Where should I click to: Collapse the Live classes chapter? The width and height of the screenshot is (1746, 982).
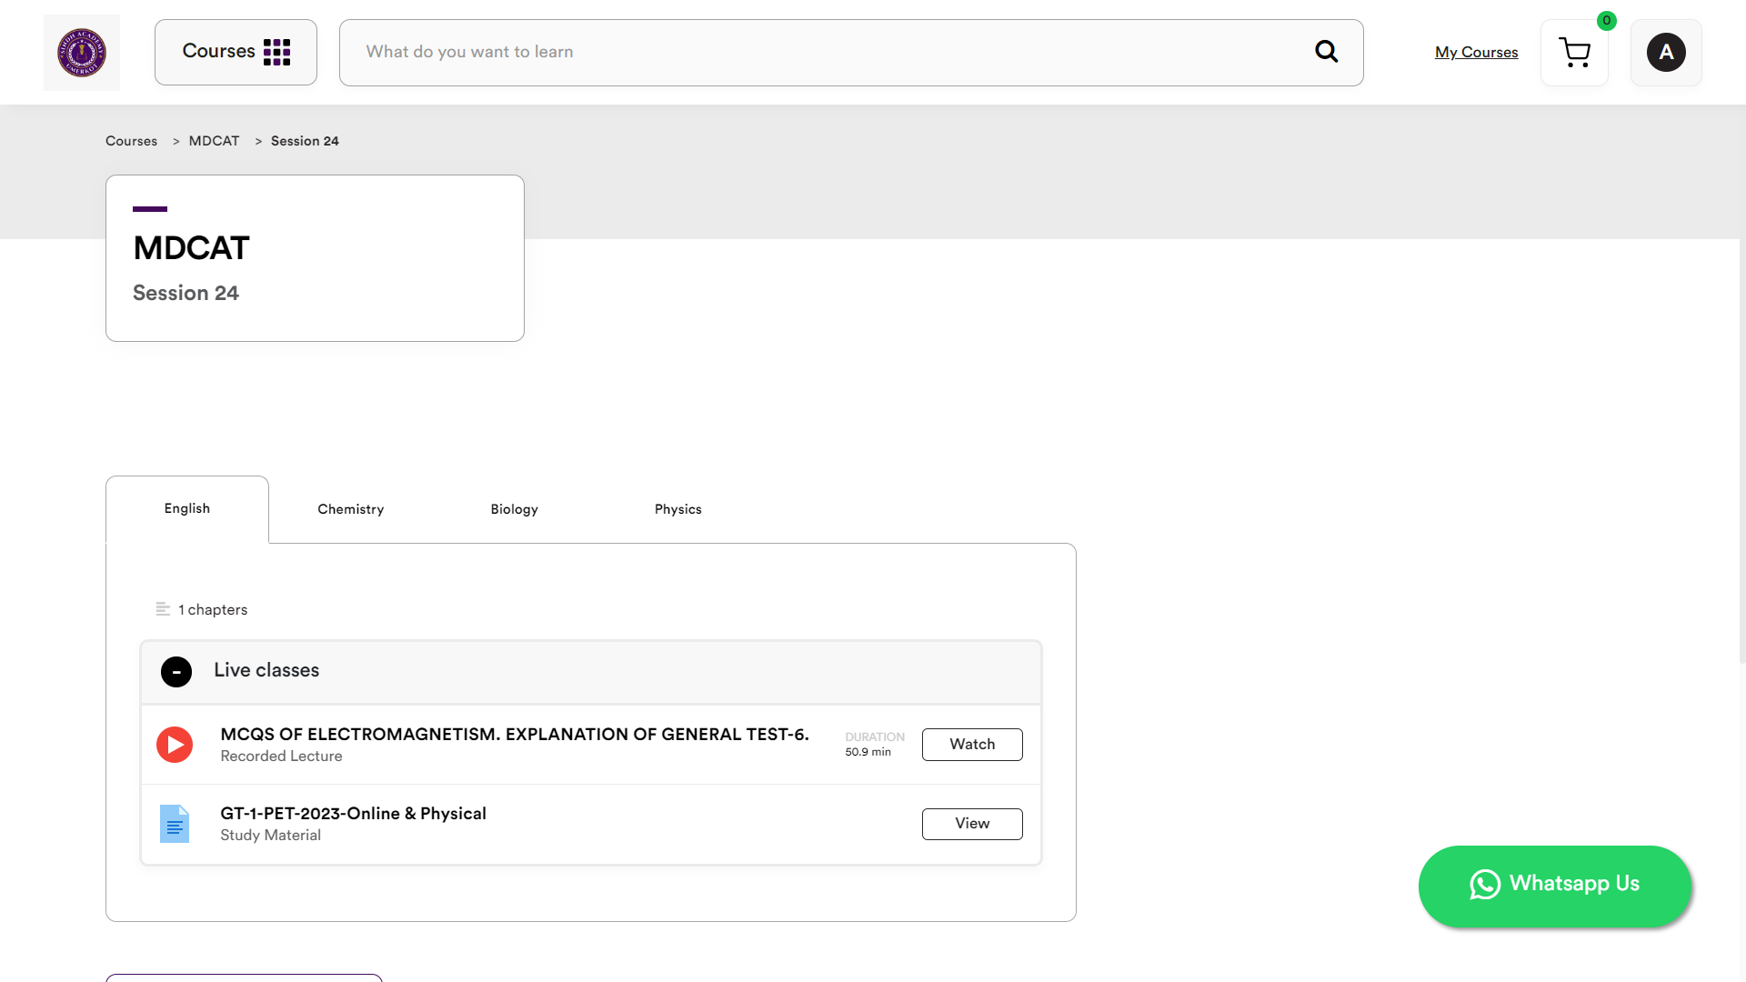point(176,672)
